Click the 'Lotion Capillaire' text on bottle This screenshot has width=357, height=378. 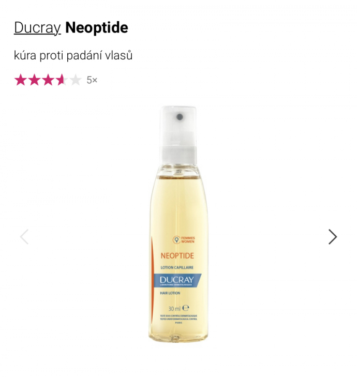tap(177, 267)
